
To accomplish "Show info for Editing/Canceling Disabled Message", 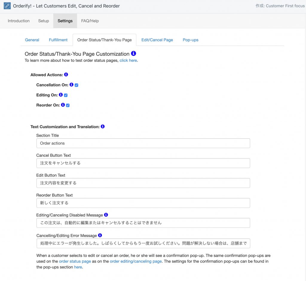I will coord(106,215).
